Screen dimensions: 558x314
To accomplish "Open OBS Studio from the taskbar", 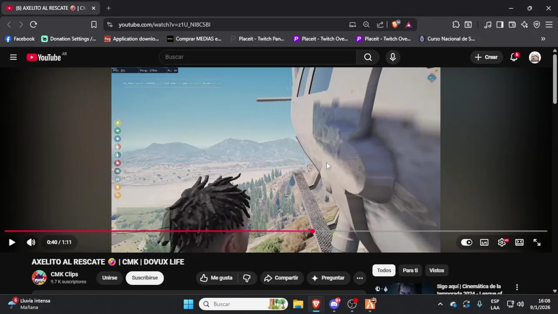I will (352, 304).
